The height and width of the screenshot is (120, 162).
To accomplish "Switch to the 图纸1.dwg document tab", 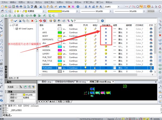I will (46, 81).
